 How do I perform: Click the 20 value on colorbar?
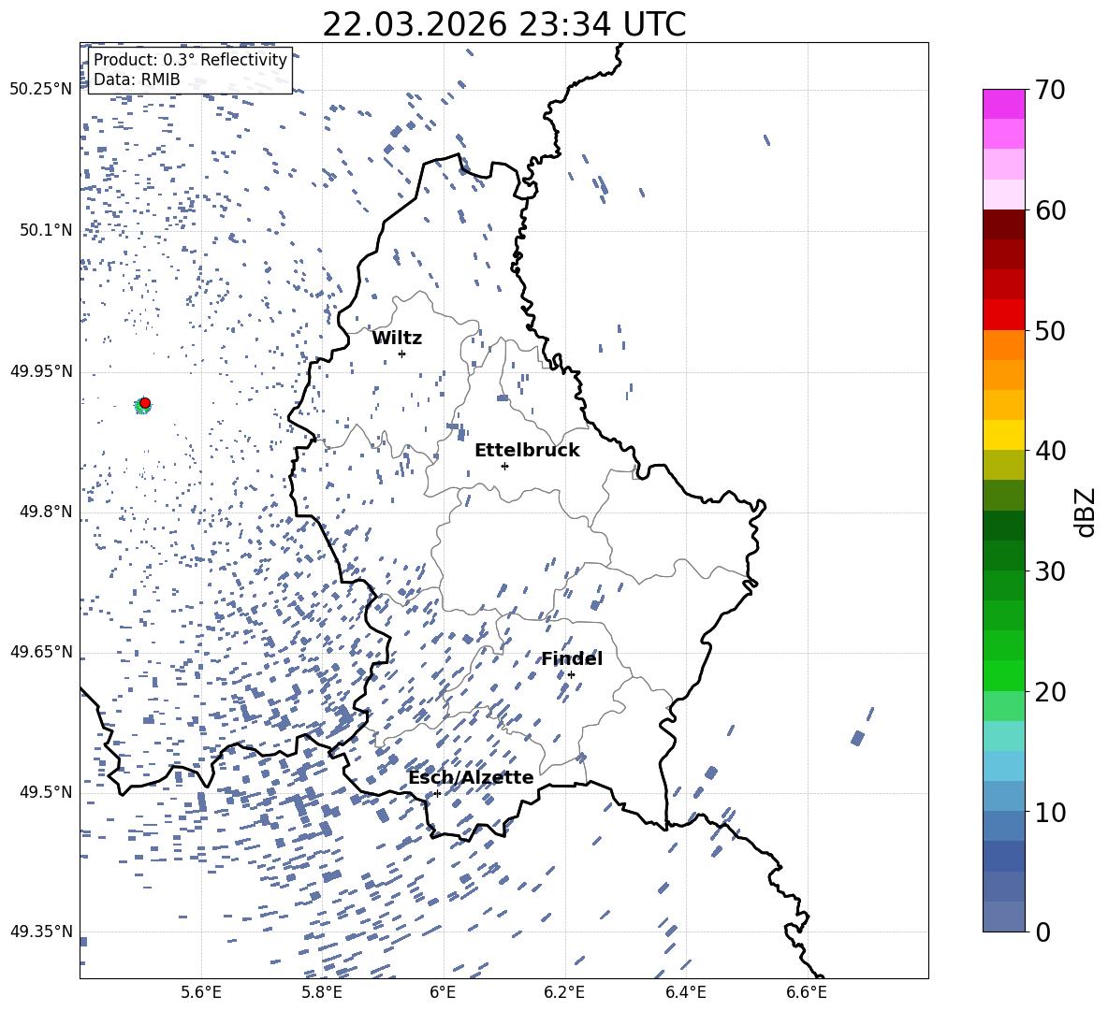[x=1050, y=691]
